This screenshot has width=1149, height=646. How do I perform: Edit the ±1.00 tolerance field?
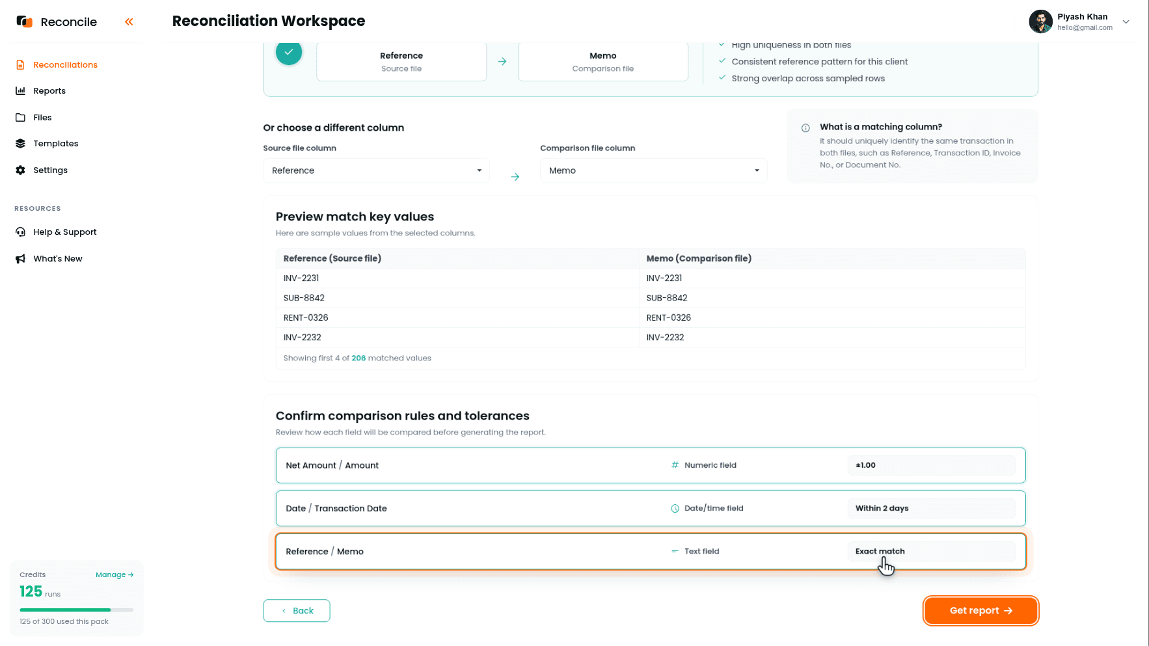931,465
